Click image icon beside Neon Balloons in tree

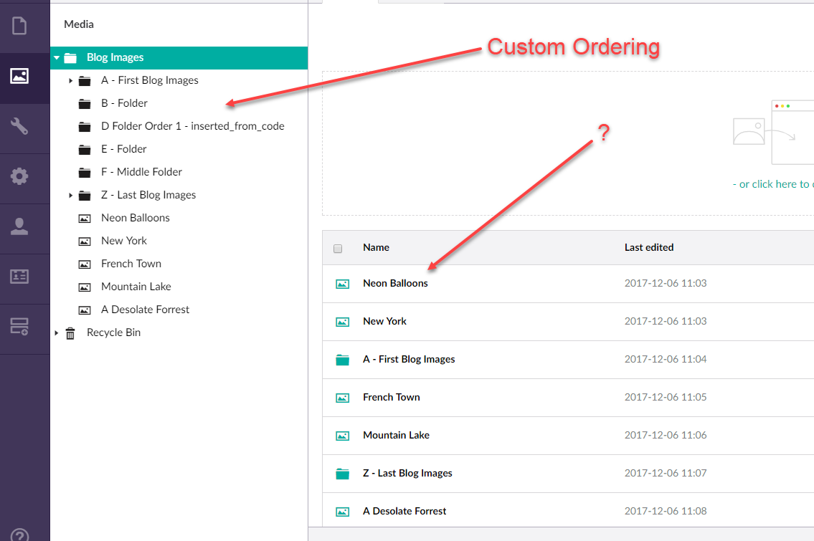tap(85, 219)
